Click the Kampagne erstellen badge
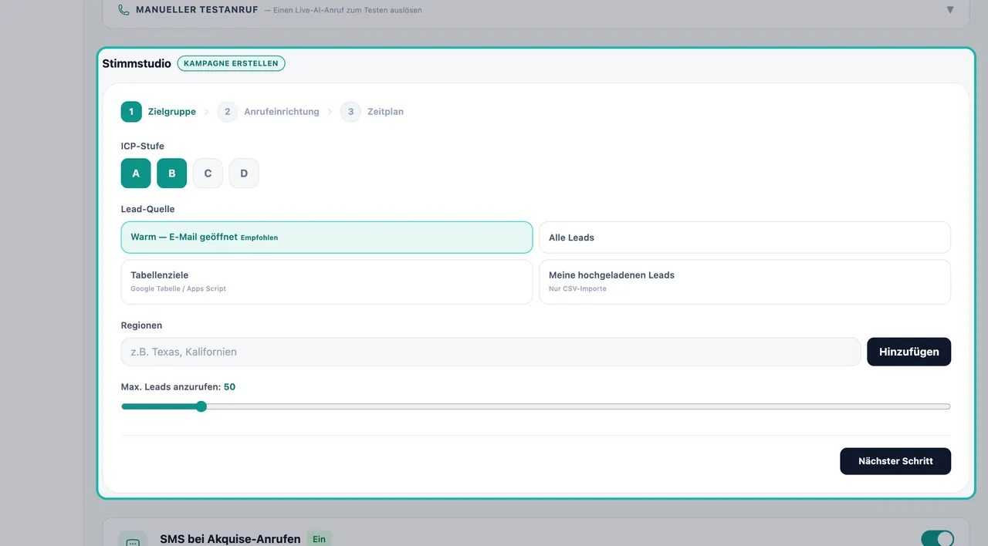Image resolution: width=988 pixels, height=546 pixels. (x=231, y=63)
